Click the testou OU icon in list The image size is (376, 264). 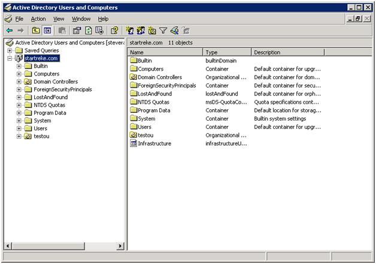(x=134, y=135)
